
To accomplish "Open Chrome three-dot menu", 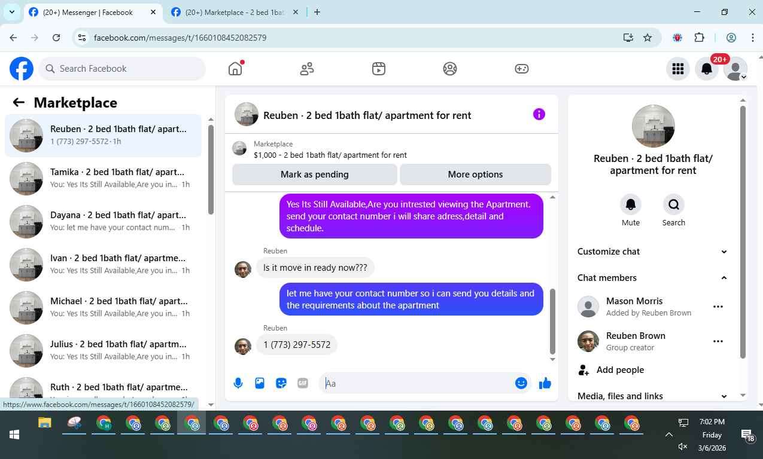I will pos(753,38).
